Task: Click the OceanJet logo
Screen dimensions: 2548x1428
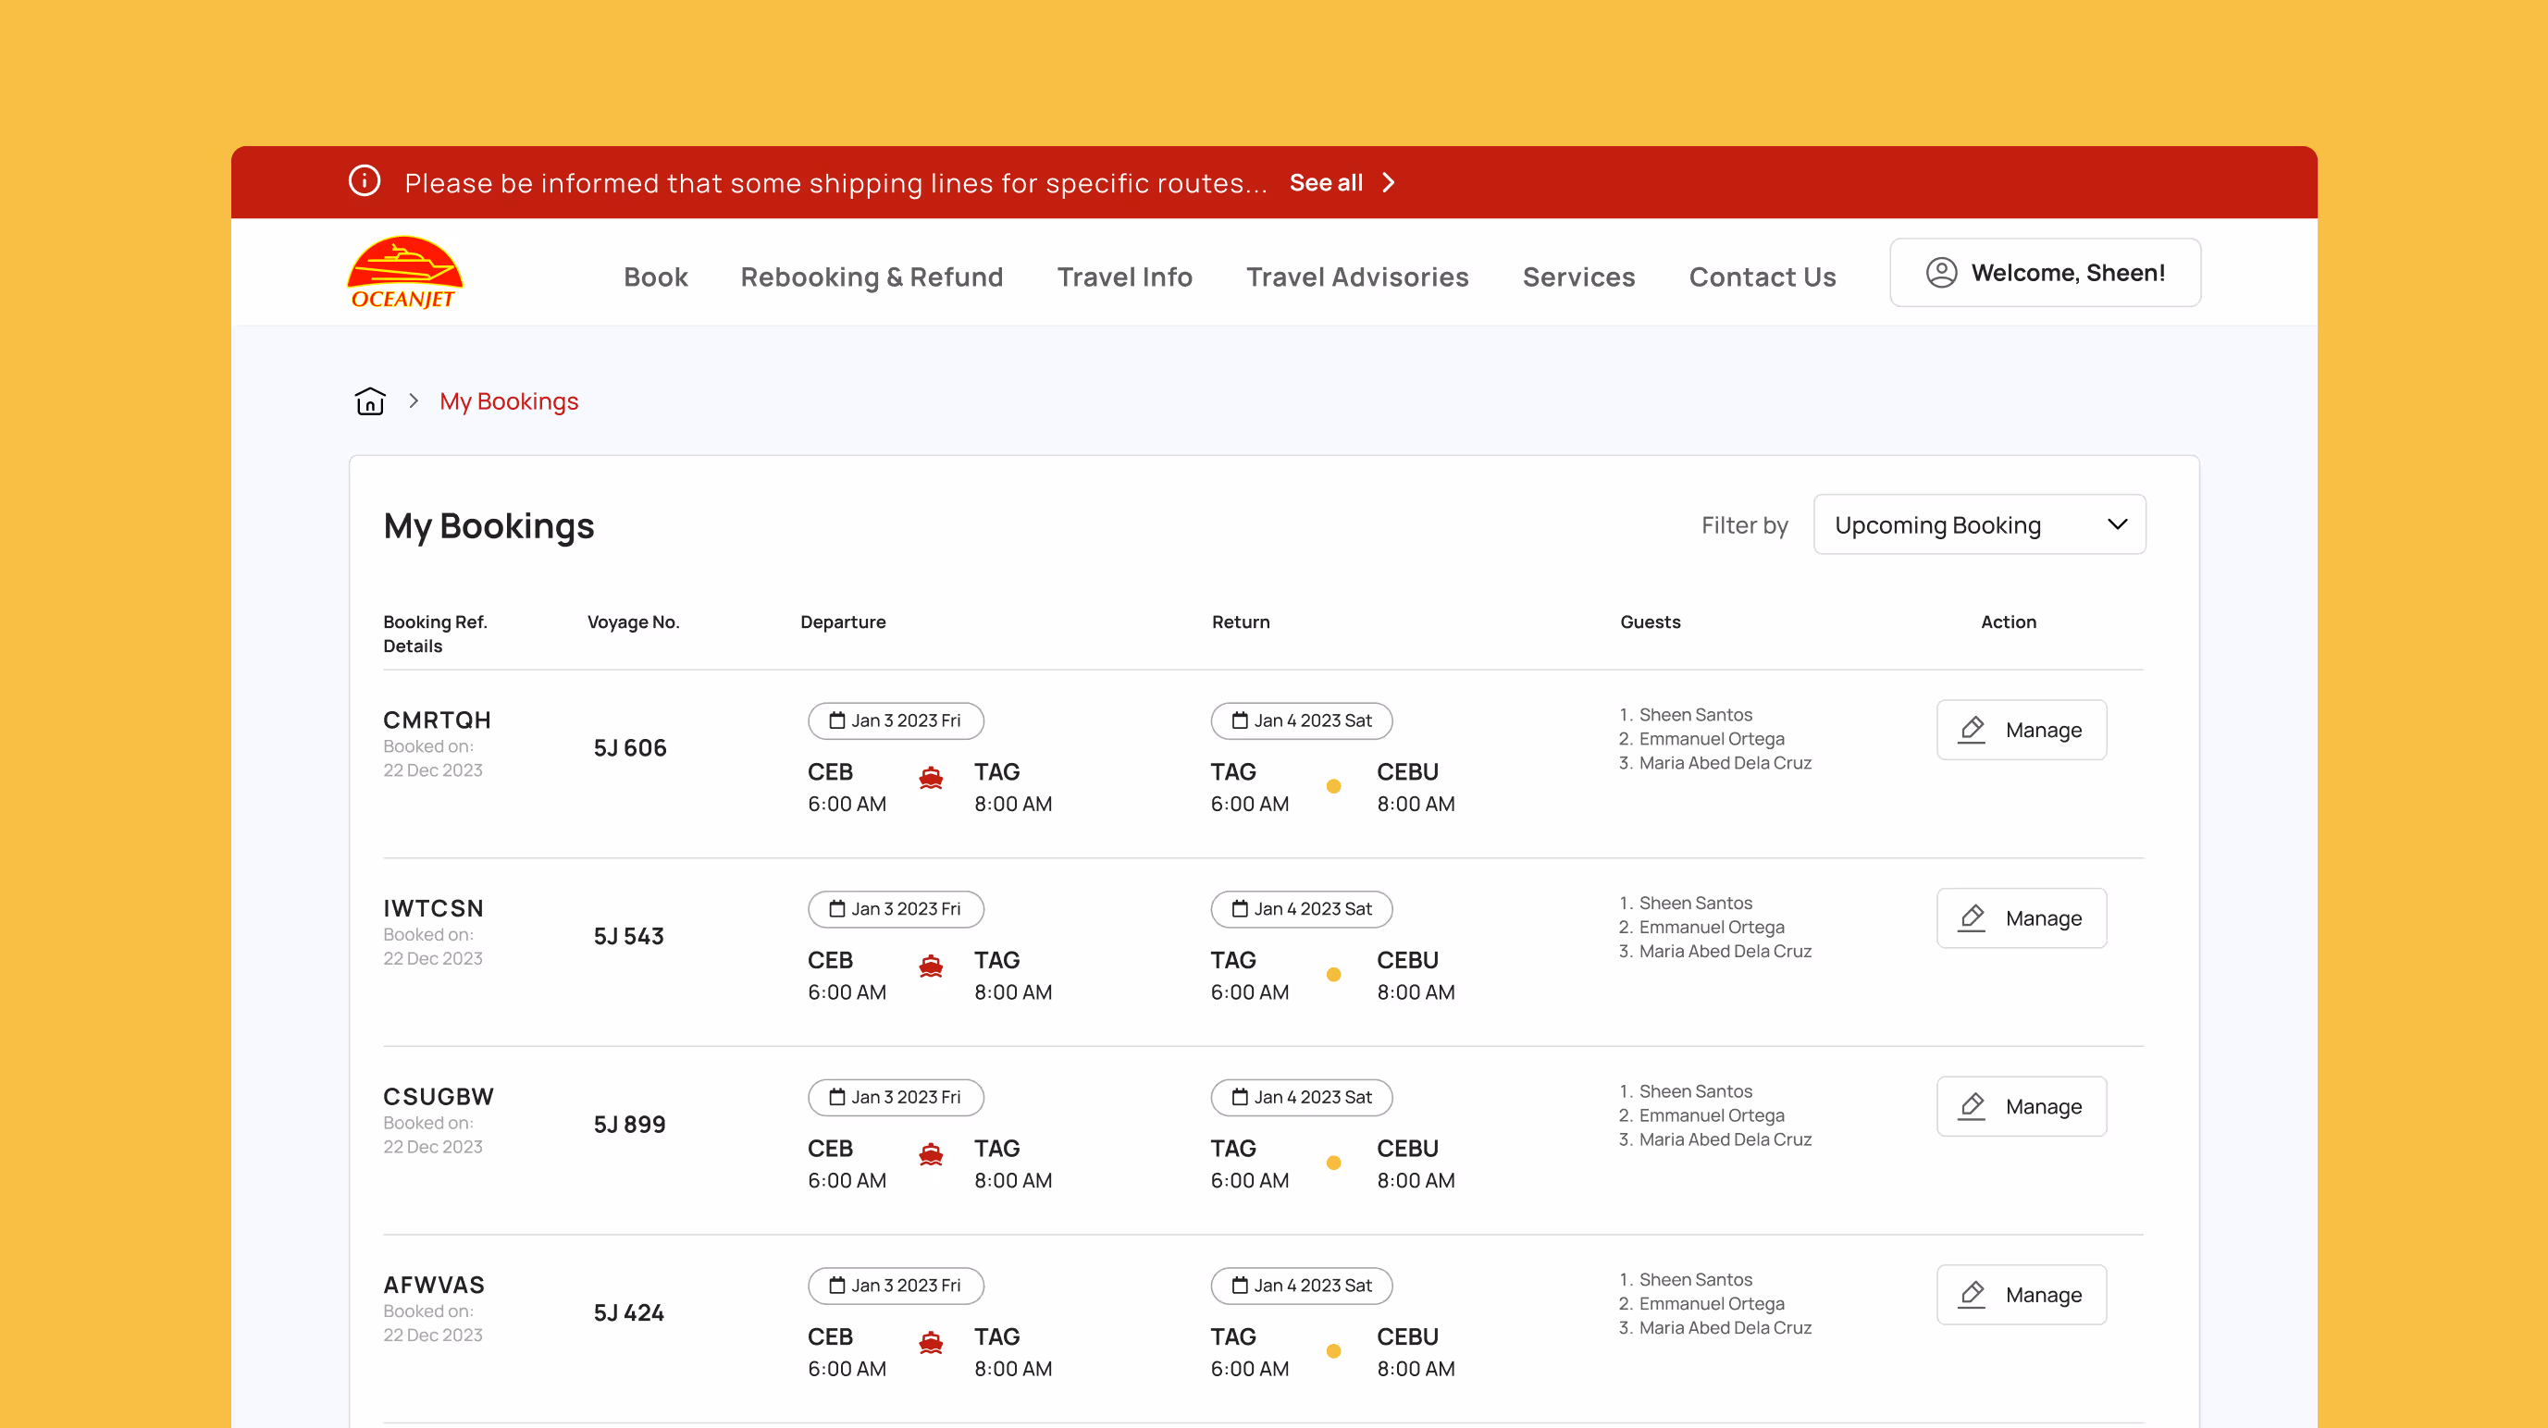Action: (x=403, y=272)
